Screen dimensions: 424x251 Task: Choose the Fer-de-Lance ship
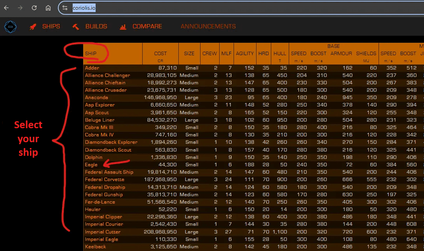point(100,202)
